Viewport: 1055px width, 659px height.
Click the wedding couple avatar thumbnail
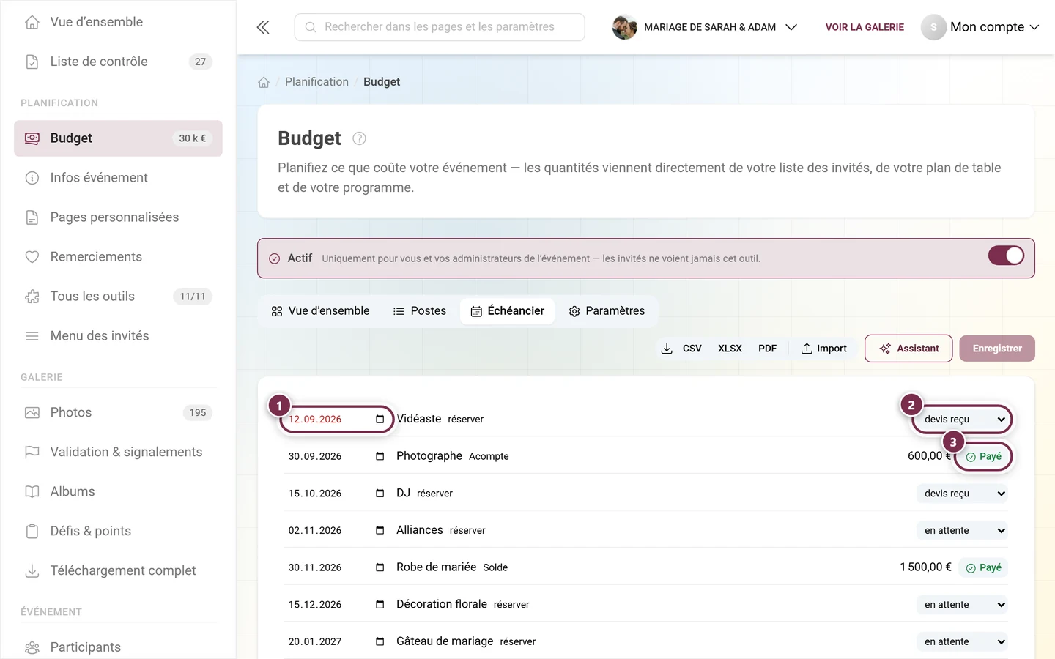click(x=624, y=27)
